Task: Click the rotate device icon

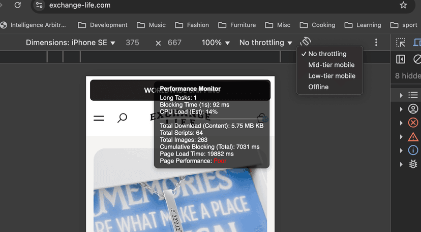Action: point(306,42)
